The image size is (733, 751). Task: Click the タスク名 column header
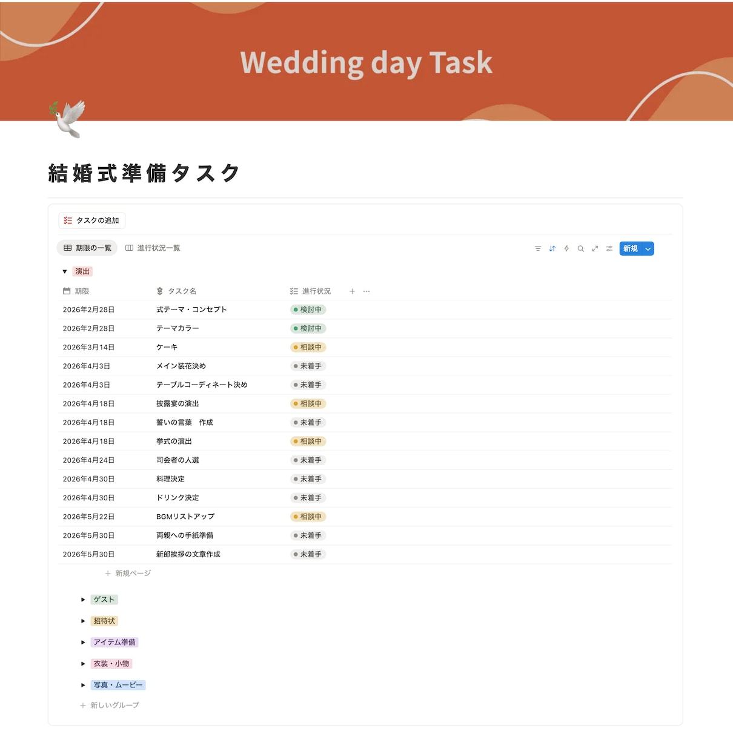pos(176,291)
